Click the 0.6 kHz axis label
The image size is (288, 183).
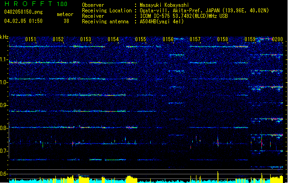coord(4,174)
